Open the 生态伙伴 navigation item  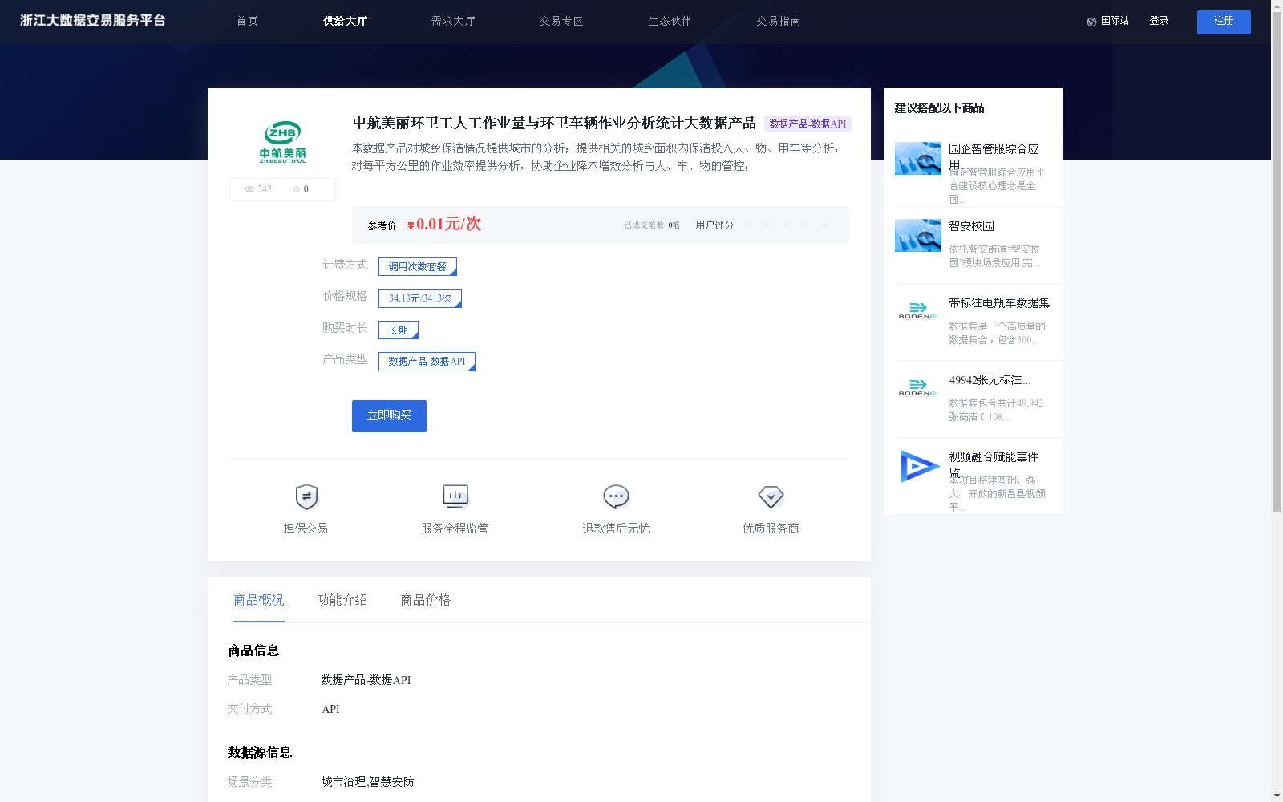click(x=670, y=22)
